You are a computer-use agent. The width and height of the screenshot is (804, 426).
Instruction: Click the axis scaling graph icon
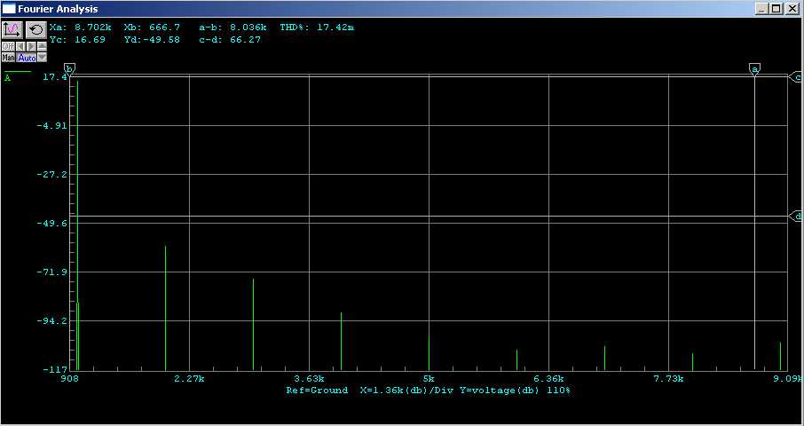pyautogui.click(x=12, y=30)
